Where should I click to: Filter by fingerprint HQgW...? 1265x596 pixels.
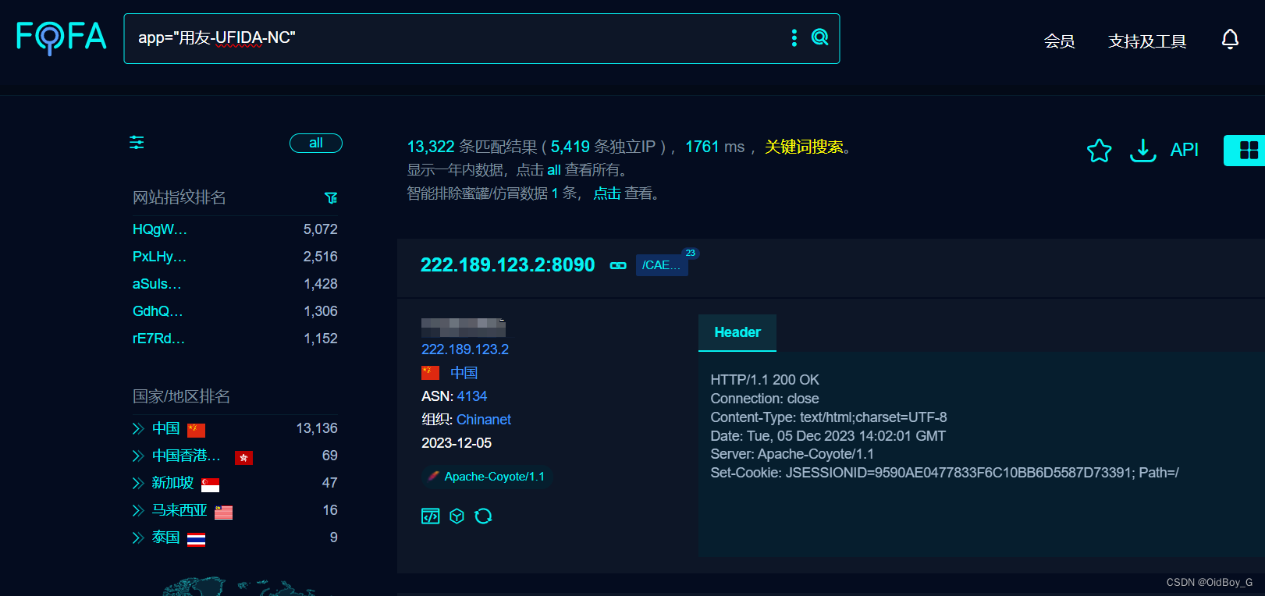click(160, 229)
